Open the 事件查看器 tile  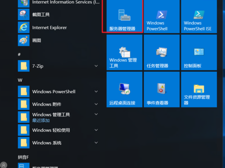coord(162,90)
